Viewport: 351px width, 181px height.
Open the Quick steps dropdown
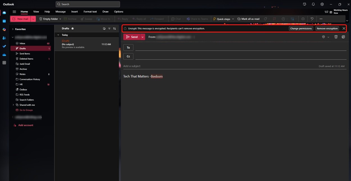point(233,19)
